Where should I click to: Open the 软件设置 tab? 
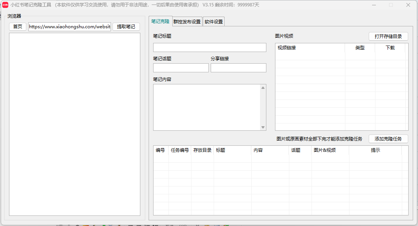(214, 21)
